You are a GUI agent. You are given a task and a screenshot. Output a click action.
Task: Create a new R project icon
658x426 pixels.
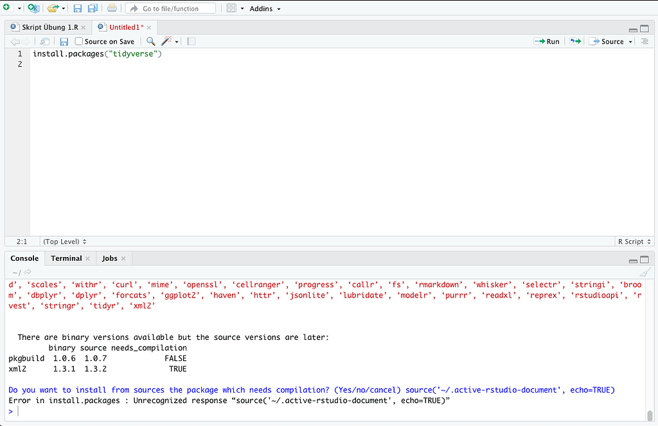click(33, 8)
